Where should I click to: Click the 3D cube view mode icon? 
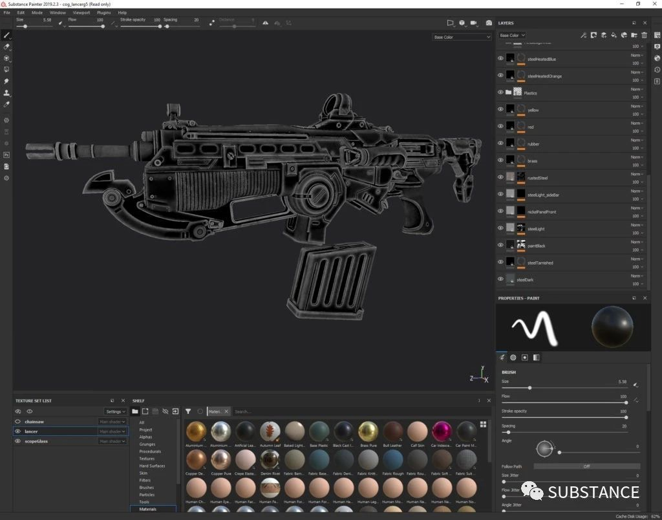[x=462, y=23]
